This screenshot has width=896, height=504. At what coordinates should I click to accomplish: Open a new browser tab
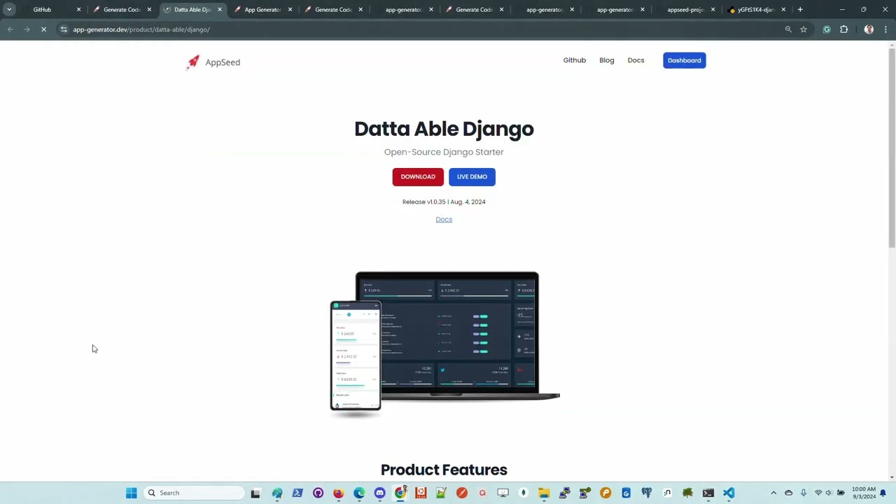(800, 10)
